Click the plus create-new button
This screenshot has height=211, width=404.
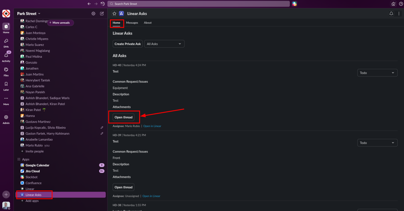[6, 194]
